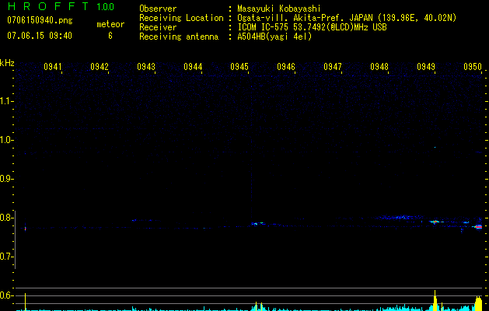Click the Observer label
489x311 pixels.
tap(158, 9)
